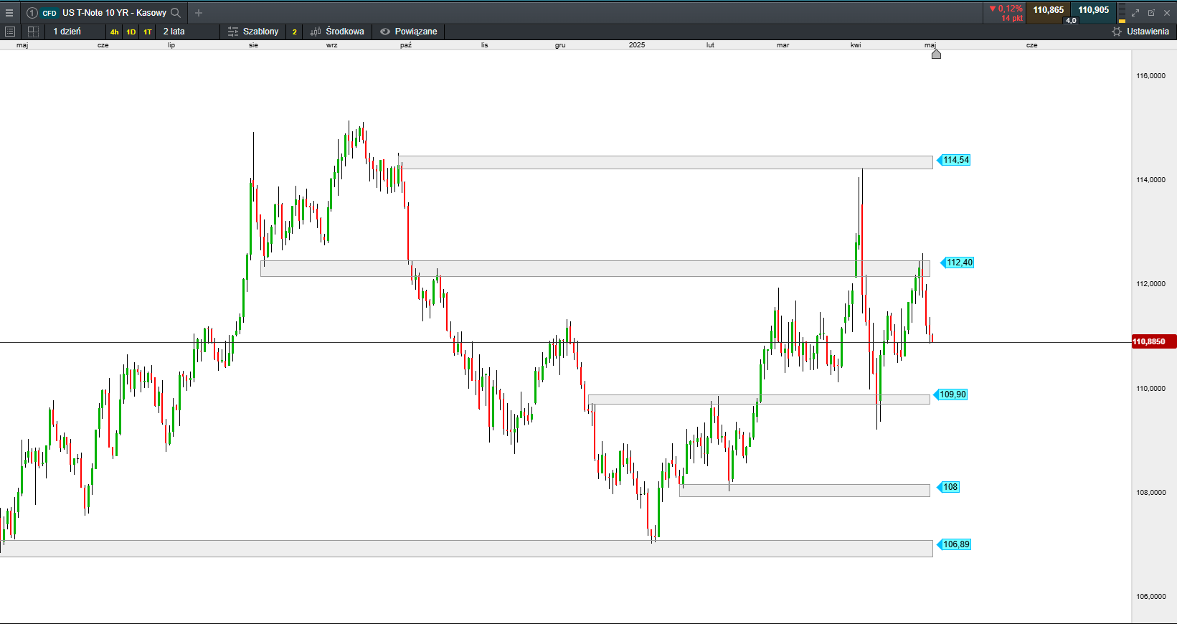Click the paź label on time axis
The height and width of the screenshot is (624, 1177).
[406, 45]
